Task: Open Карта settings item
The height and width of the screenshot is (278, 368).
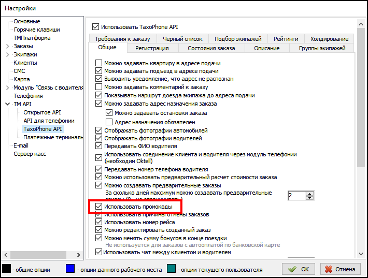Action: coord(22,79)
